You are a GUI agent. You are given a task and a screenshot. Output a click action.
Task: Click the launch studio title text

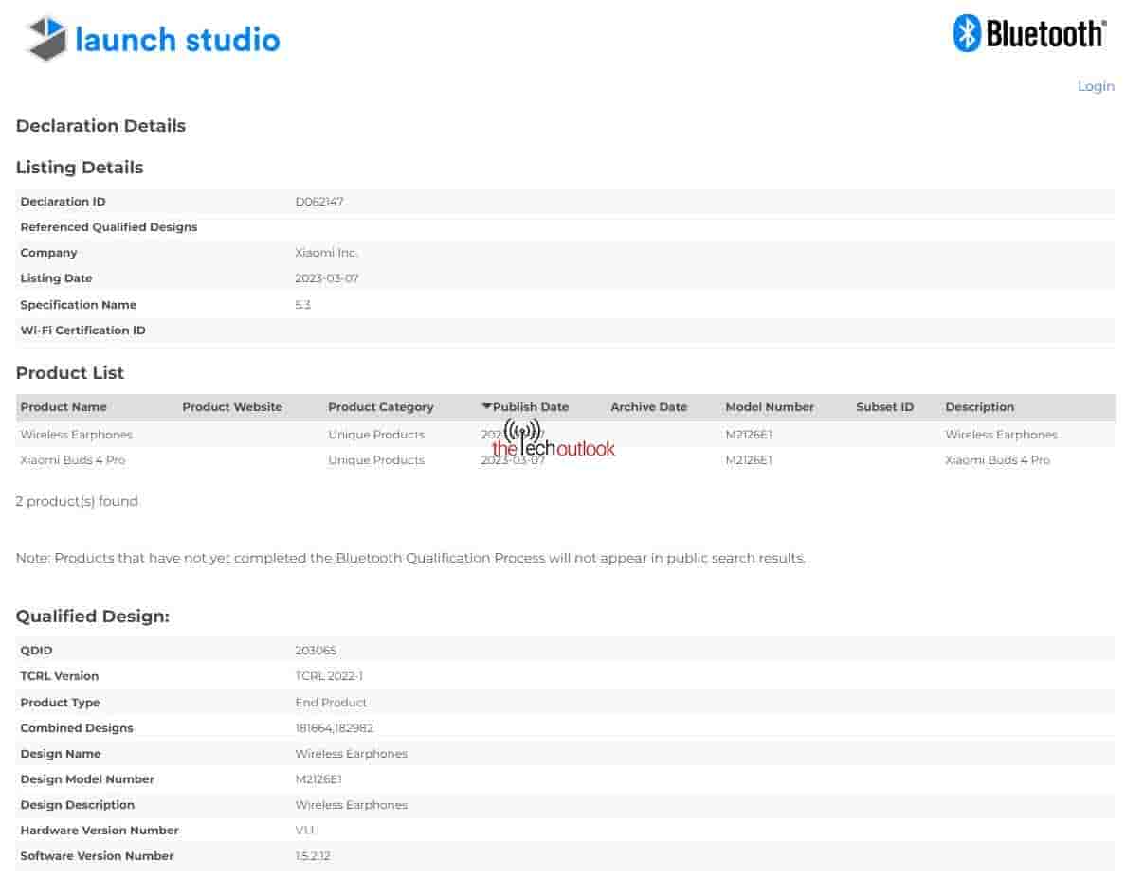[x=177, y=40]
